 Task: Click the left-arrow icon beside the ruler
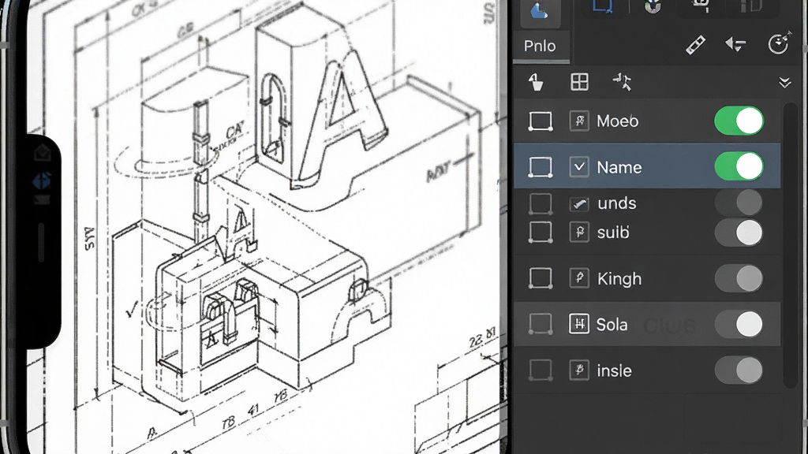click(735, 44)
